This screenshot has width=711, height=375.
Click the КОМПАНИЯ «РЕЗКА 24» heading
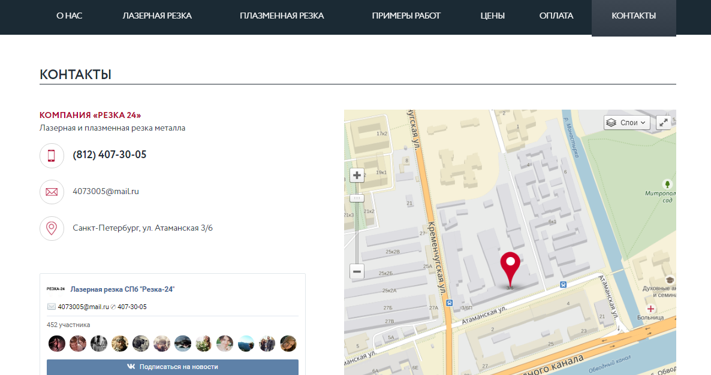[x=91, y=115]
